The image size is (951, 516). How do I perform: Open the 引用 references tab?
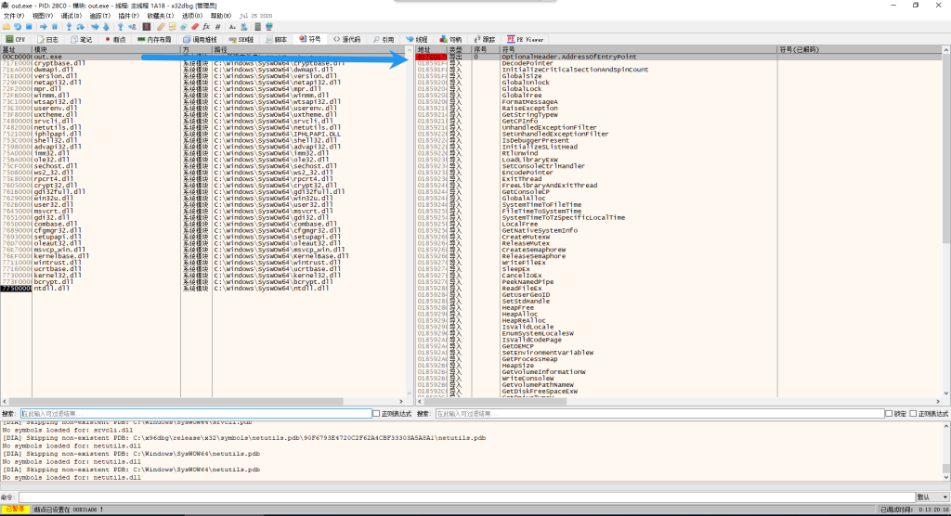coord(384,39)
